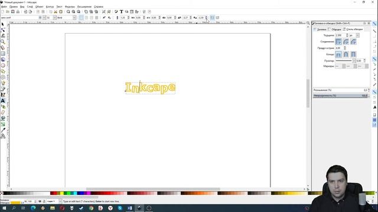Select the Calligraphy tool

[x=3, y=95]
